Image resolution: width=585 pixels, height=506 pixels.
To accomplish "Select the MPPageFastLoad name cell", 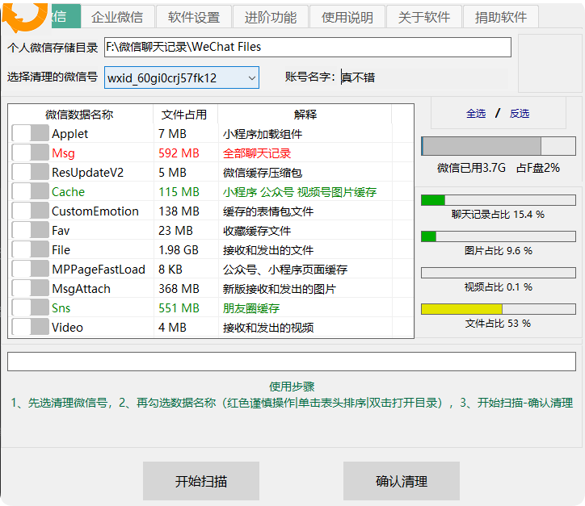I will (x=99, y=269).
